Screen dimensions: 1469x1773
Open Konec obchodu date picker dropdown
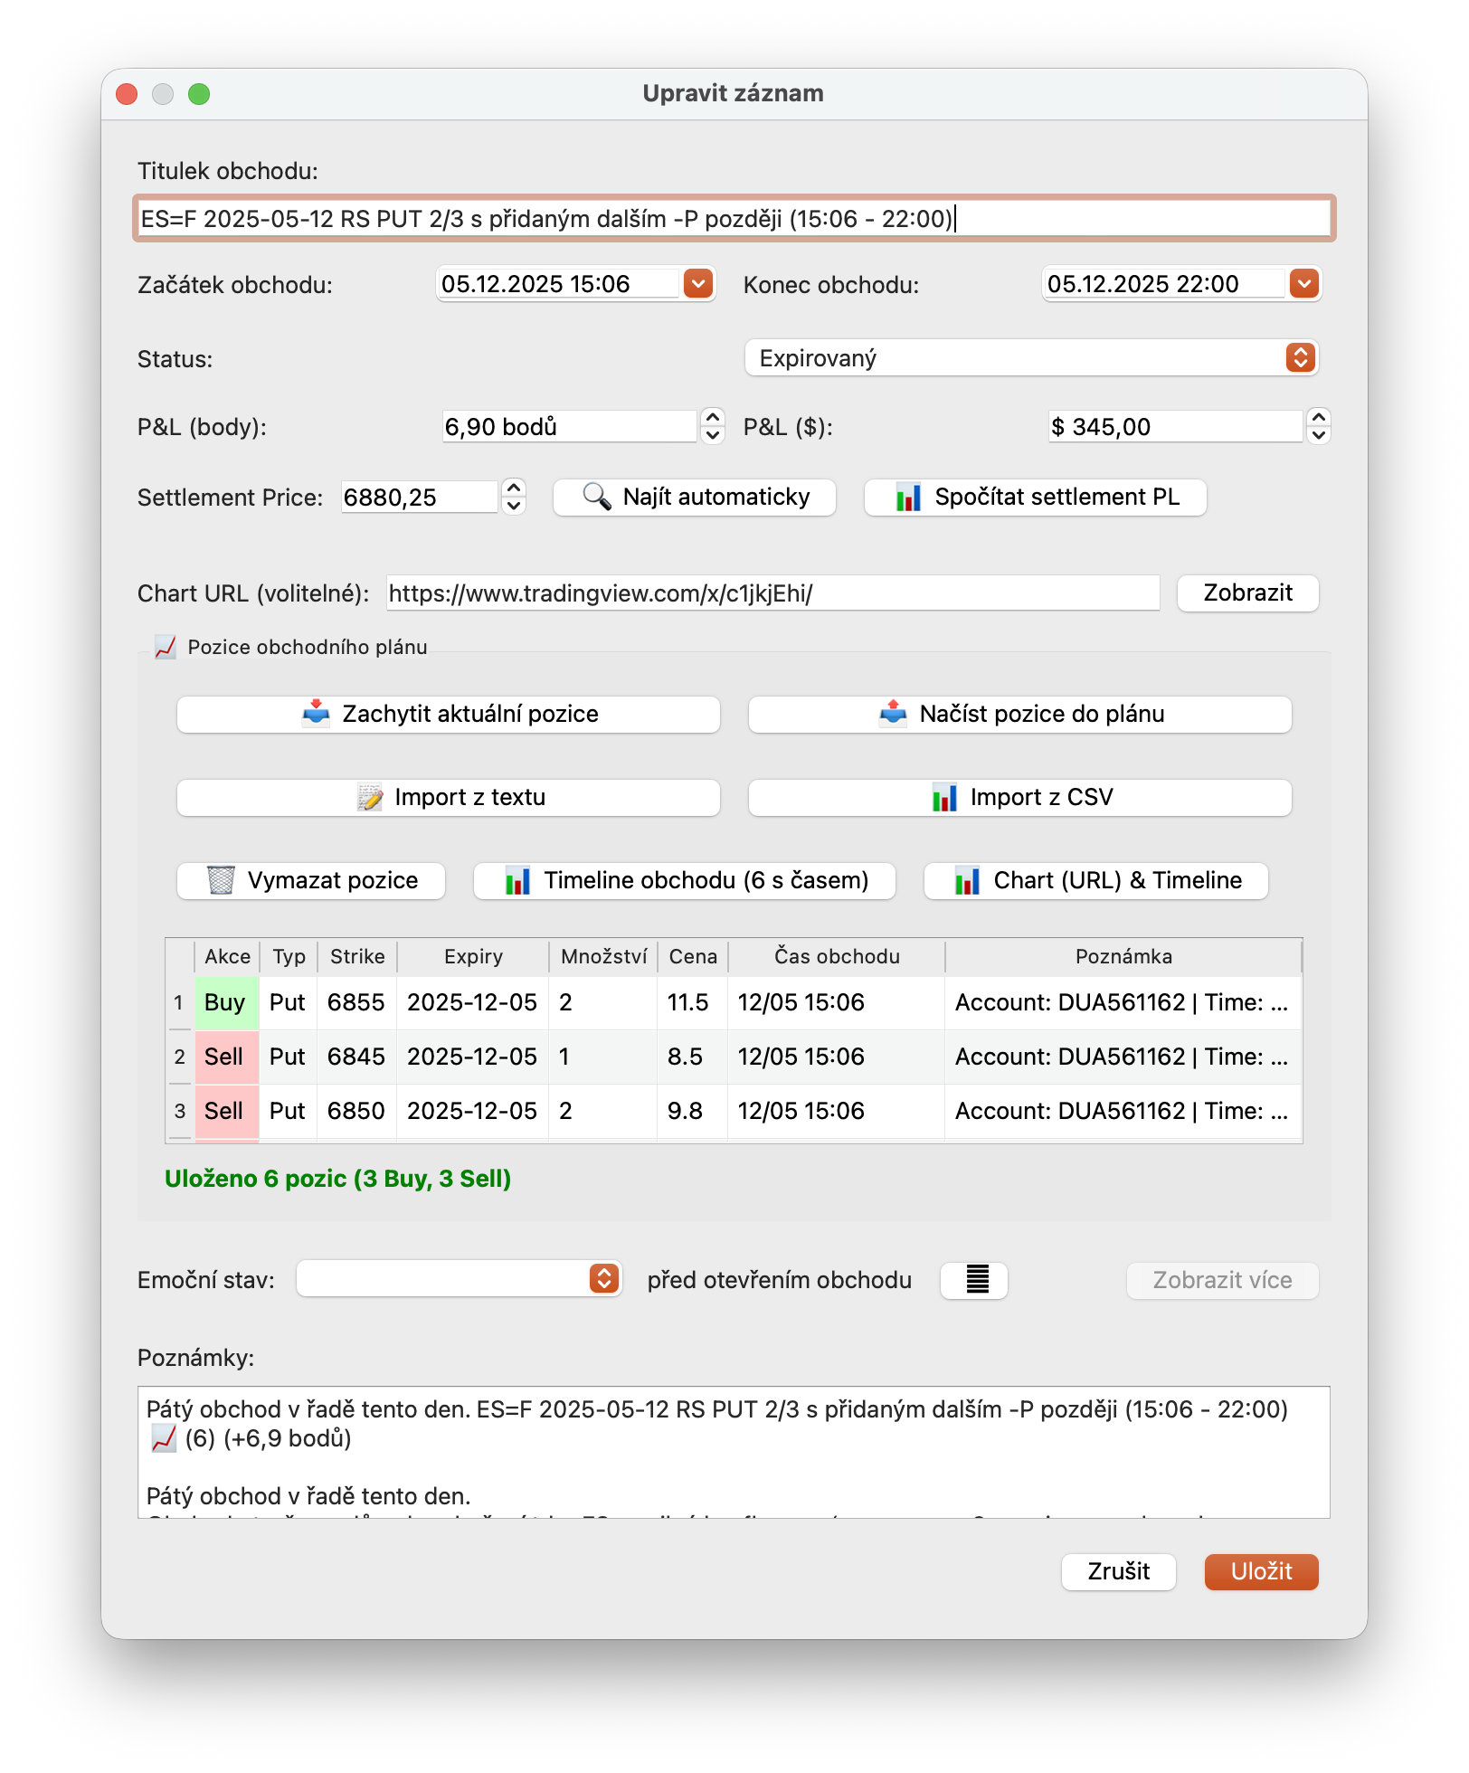coord(1303,284)
